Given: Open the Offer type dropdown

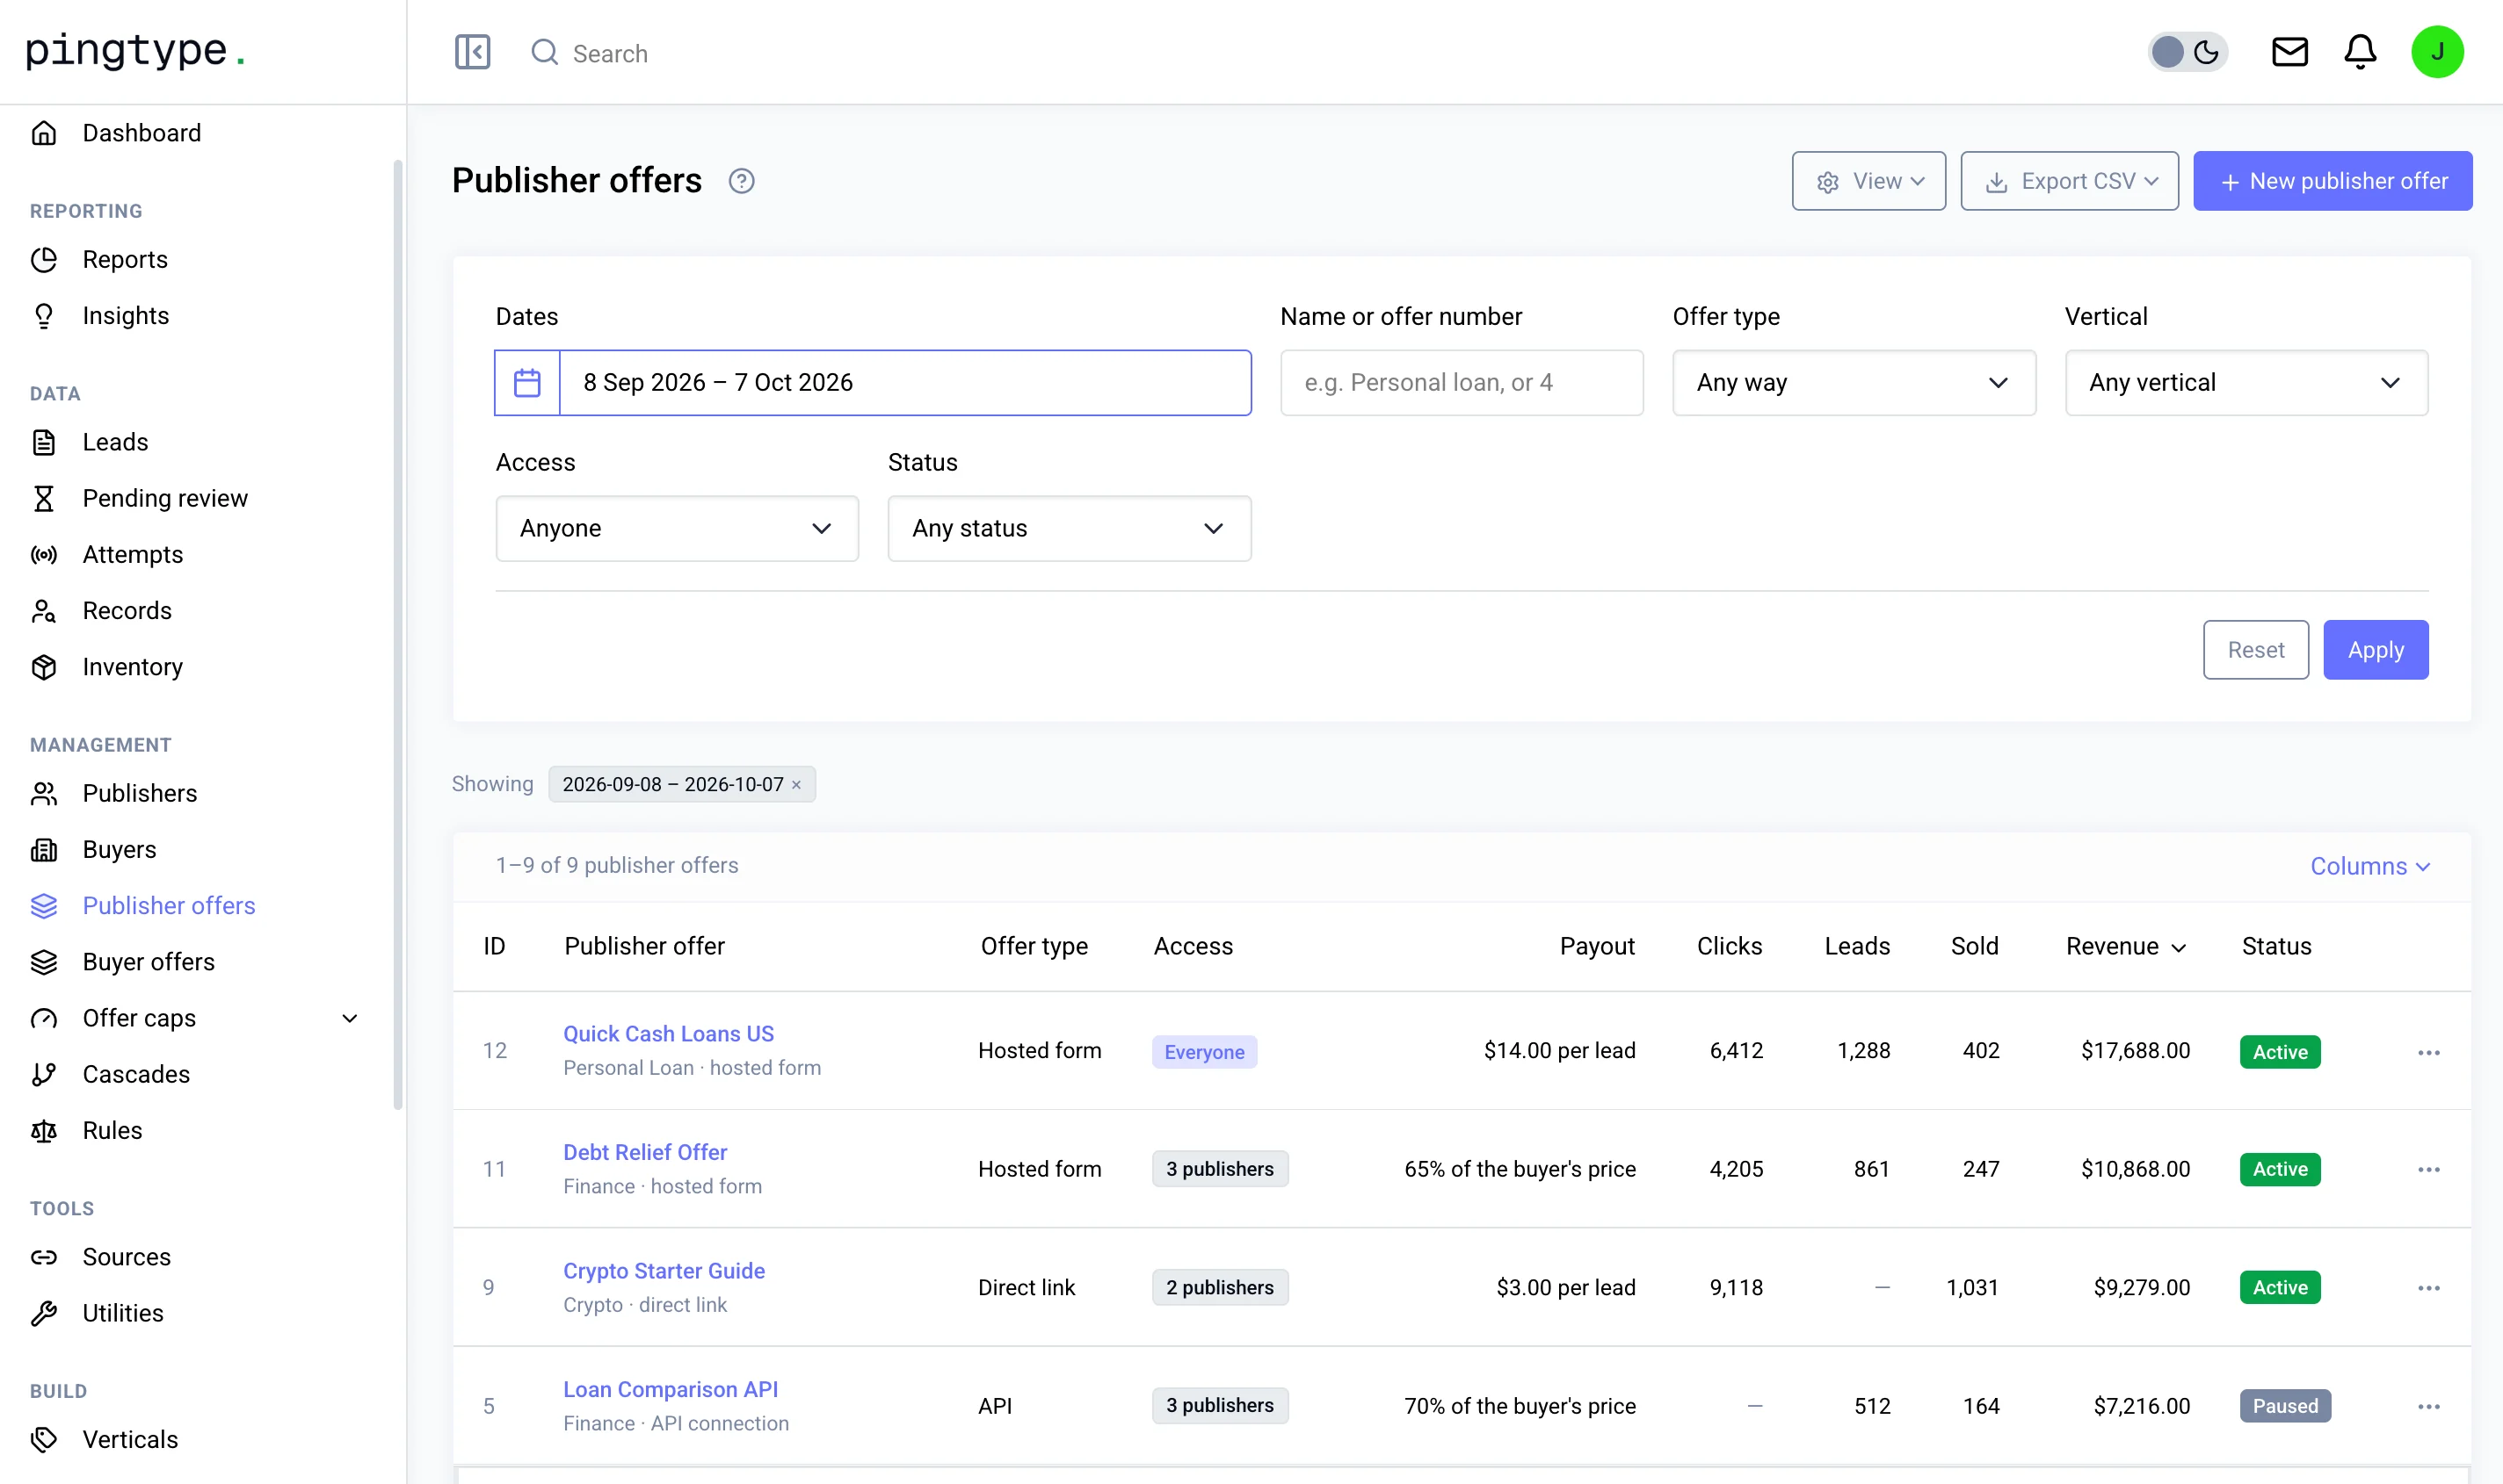Looking at the screenshot, I should pyautogui.click(x=1854, y=383).
